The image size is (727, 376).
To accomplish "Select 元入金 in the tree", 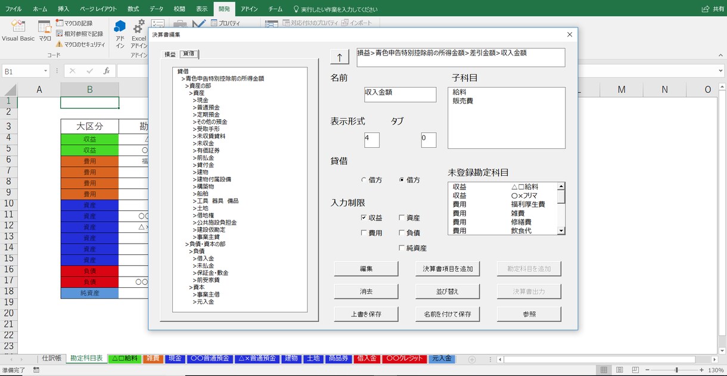I will tap(203, 302).
